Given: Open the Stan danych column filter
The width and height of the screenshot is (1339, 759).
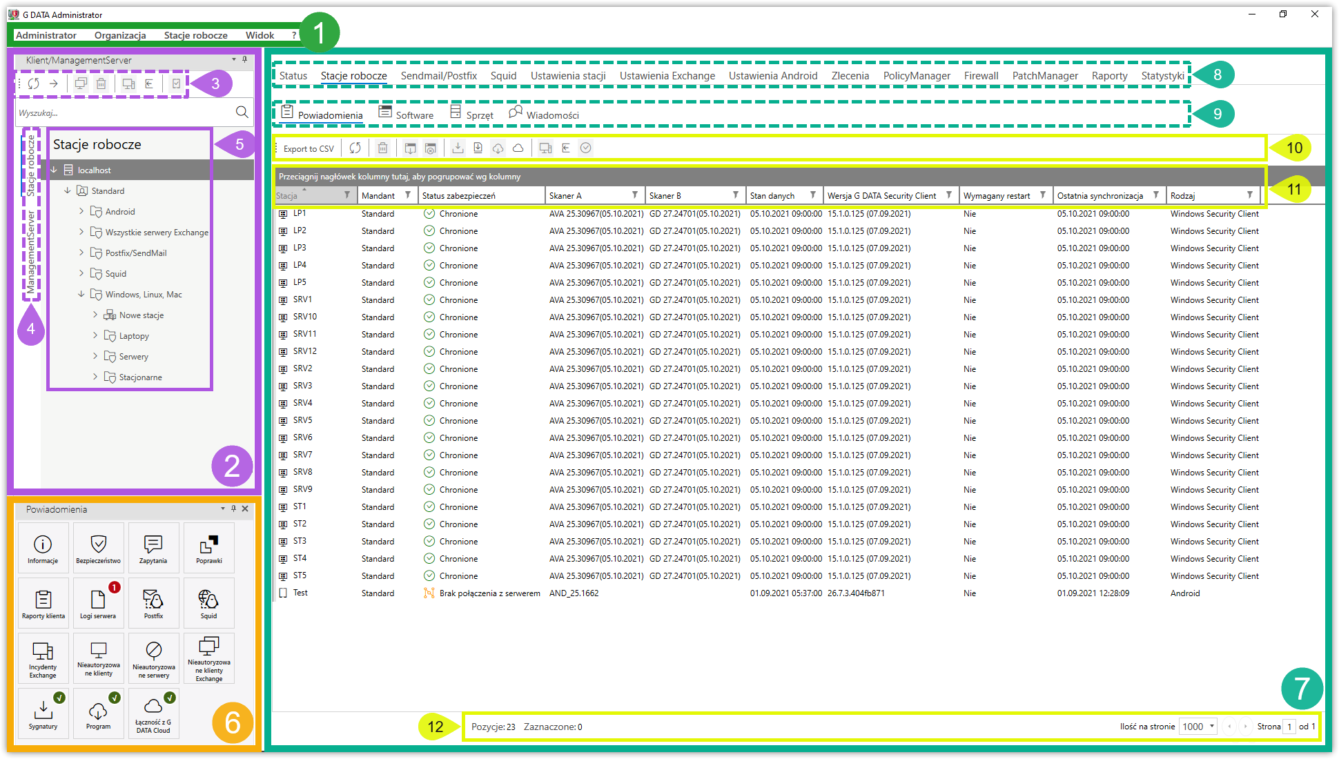Looking at the screenshot, I should click(813, 195).
